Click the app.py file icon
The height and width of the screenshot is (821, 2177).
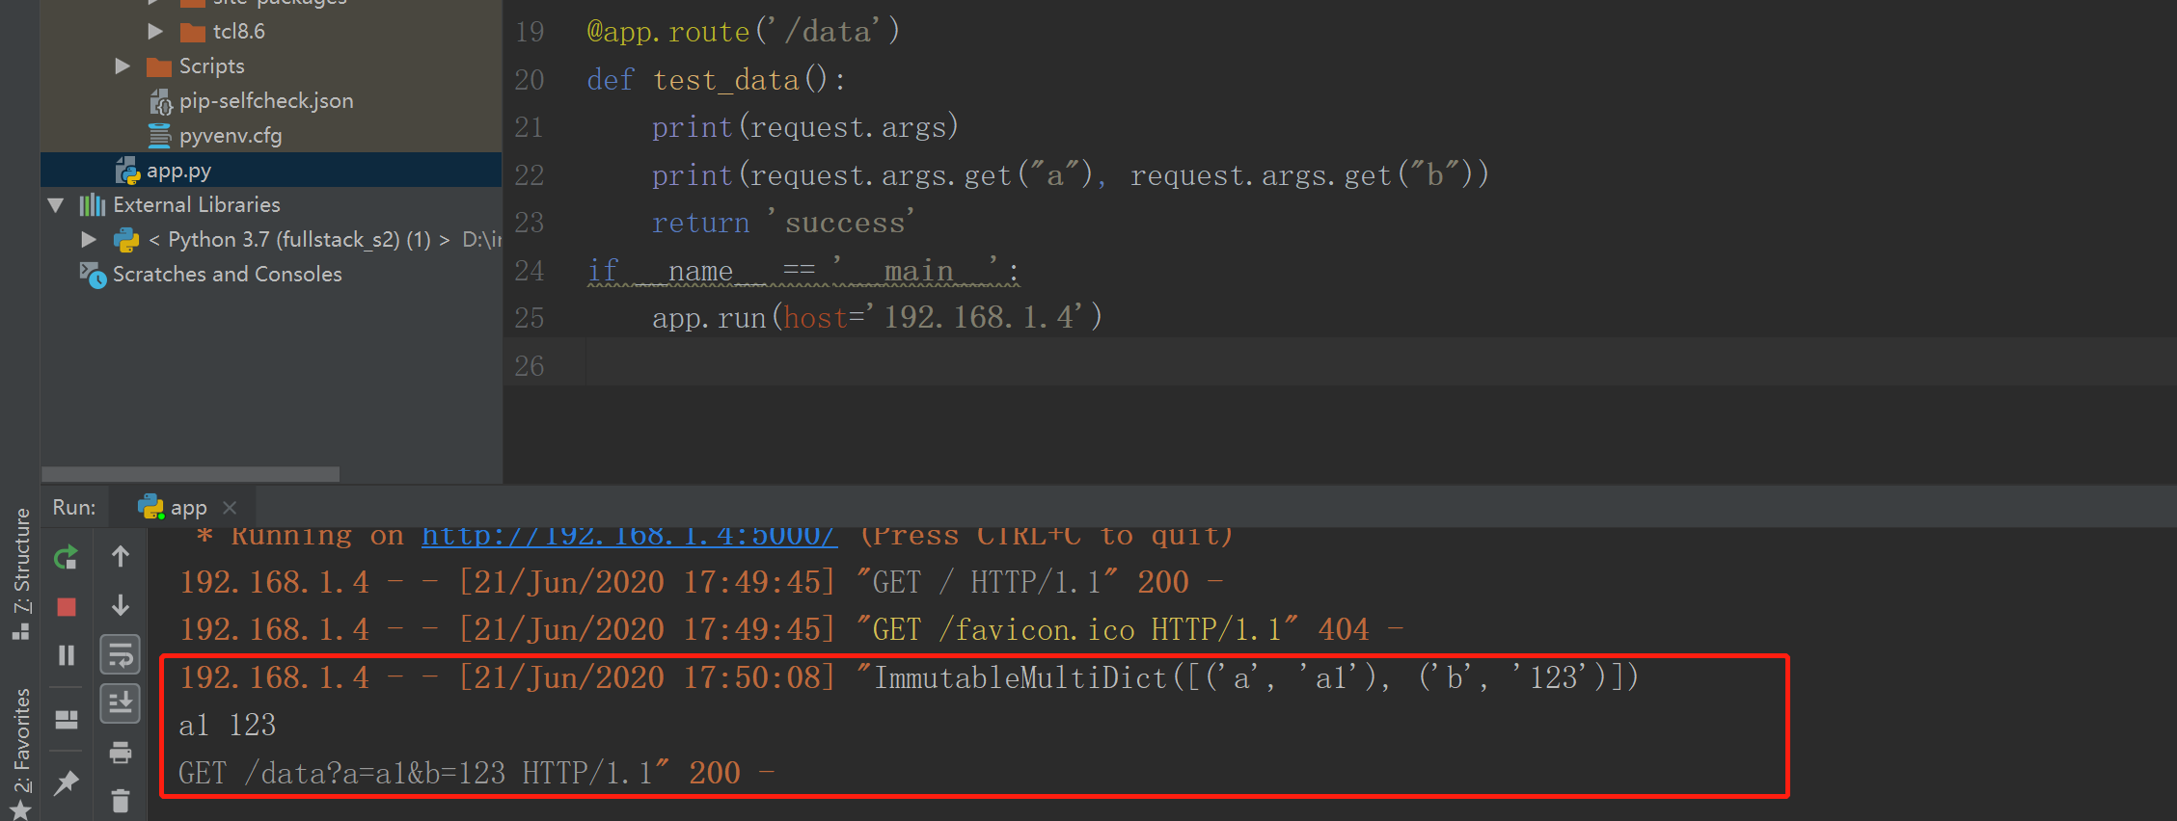127,171
